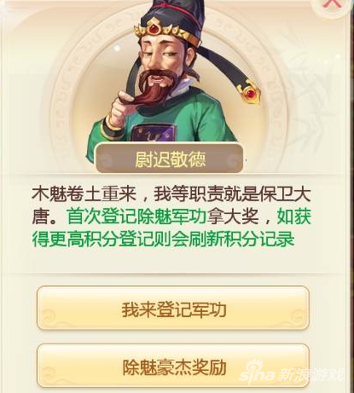Screen dimensions: 354x393
Task: Click swirl ornament left of 除魅豪杰奖励
Action: (x=48, y=374)
